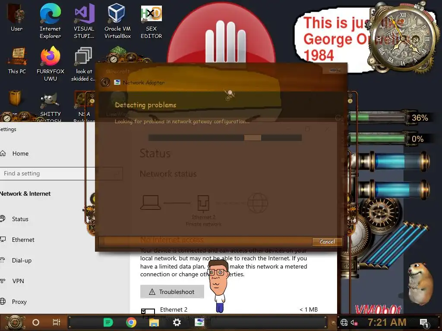The height and width of the screenshot is (331, 442).
Task: Click the troubleshooter back arrow button
Action: click(105, 82)
